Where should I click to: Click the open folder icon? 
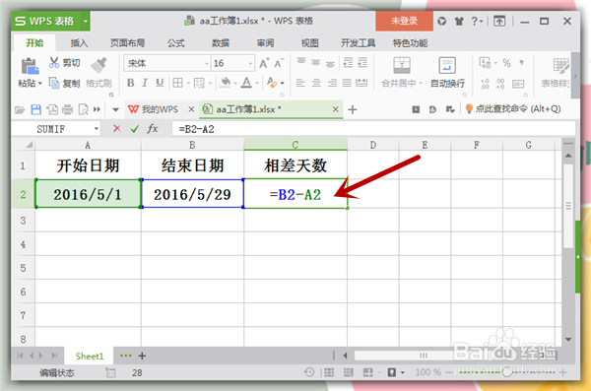[20, 109]
